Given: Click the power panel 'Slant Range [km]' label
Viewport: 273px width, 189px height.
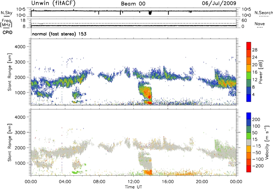Looking at the screenshot, I should 10,72.
